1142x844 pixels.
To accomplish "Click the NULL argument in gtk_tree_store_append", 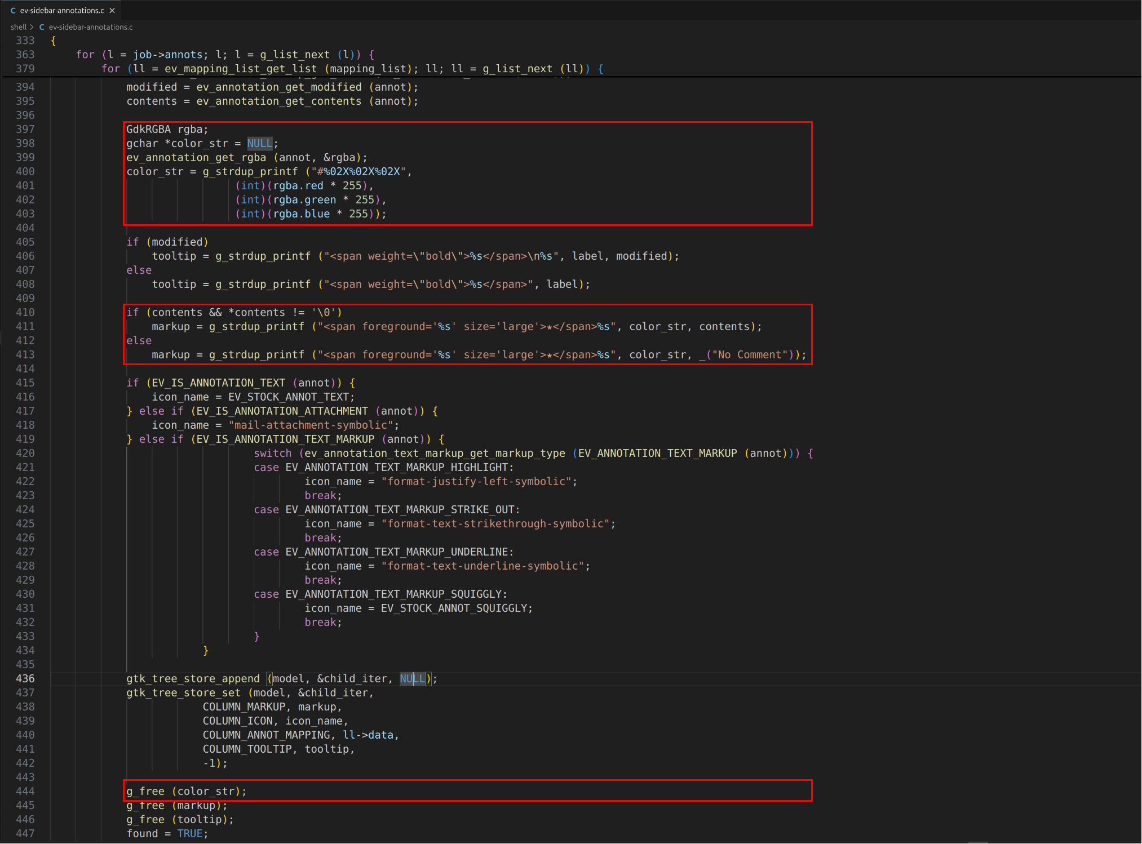I will tap(413, 678).
